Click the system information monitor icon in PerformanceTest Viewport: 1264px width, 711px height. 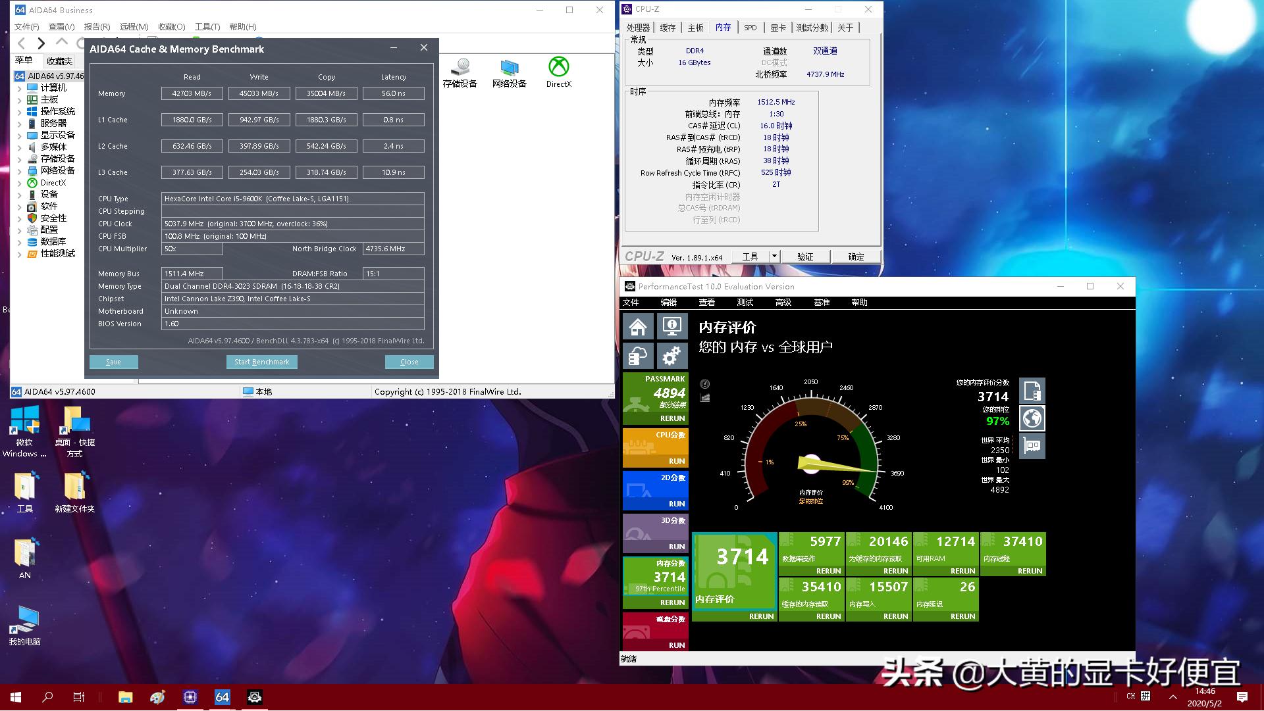click(x=671, y=326)
